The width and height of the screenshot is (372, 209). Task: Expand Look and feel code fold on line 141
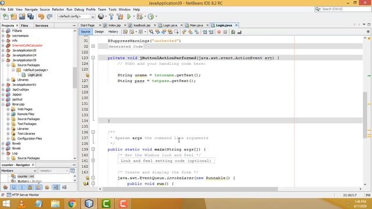click(93, 160)
